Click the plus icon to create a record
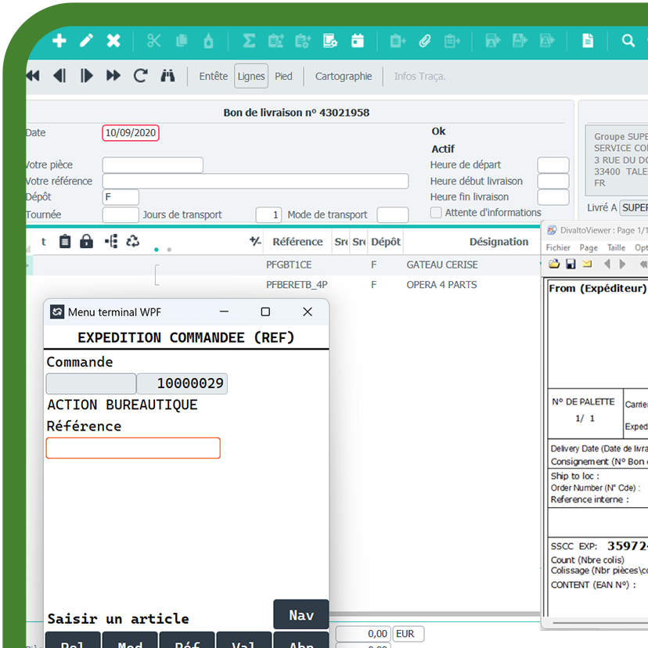This screenshot has width=648, height=648. point(59,41)
